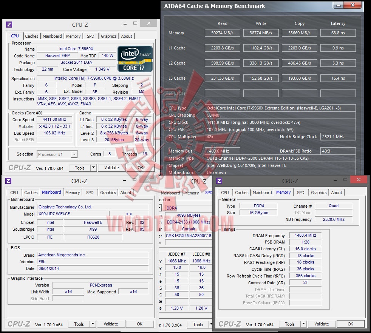Open the Mainboard tab in the Memory CPU-Z window

[x=262, y=193]
